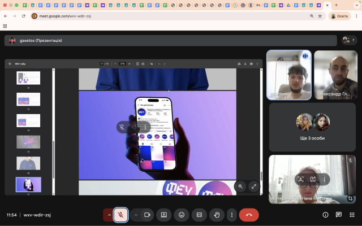The image size is (362, 226).
Task: Expand the presentation to full screen
Action: [253, 186]
